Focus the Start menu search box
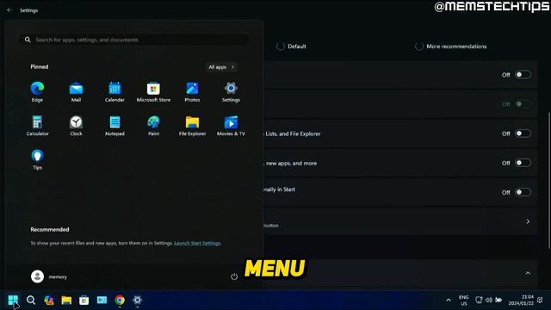This screenshot has width=551, height=310. 134,40
